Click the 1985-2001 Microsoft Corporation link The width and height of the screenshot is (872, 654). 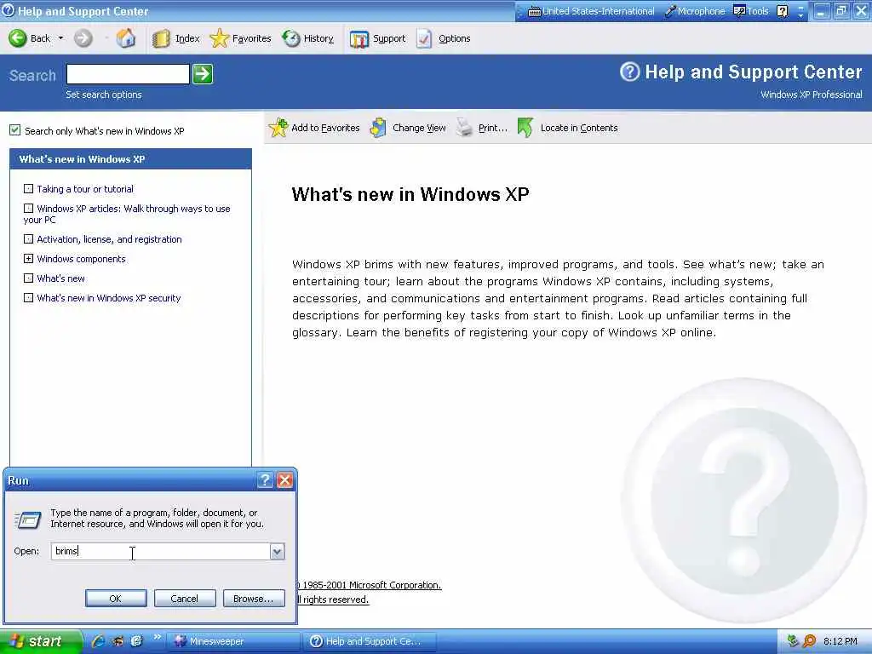[x=368, y=585]
